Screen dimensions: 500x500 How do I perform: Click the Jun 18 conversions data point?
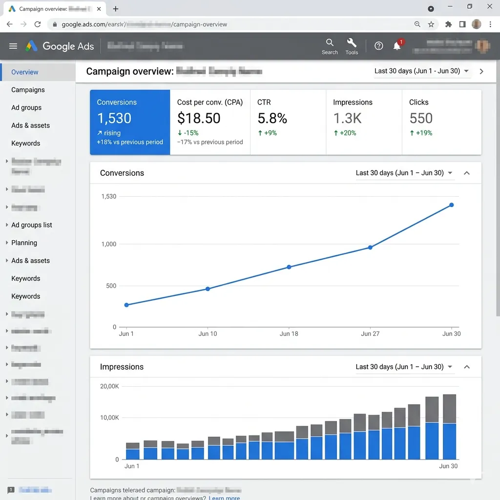[289, 267]
